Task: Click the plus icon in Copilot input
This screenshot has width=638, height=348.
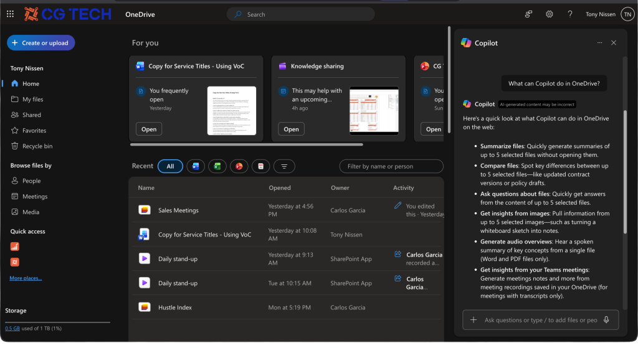Action: (x=474, y=319)
